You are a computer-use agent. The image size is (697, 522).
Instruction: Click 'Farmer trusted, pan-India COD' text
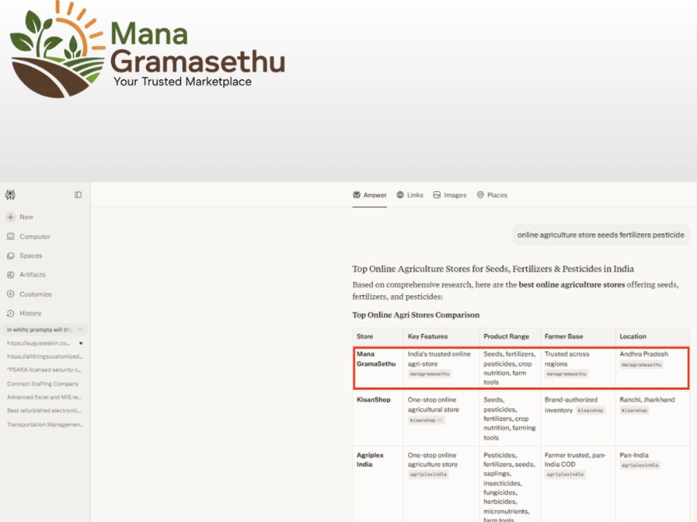(x=575, y=459)
